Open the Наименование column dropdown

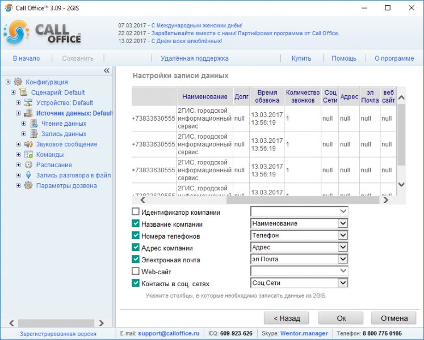coord(343,223)
